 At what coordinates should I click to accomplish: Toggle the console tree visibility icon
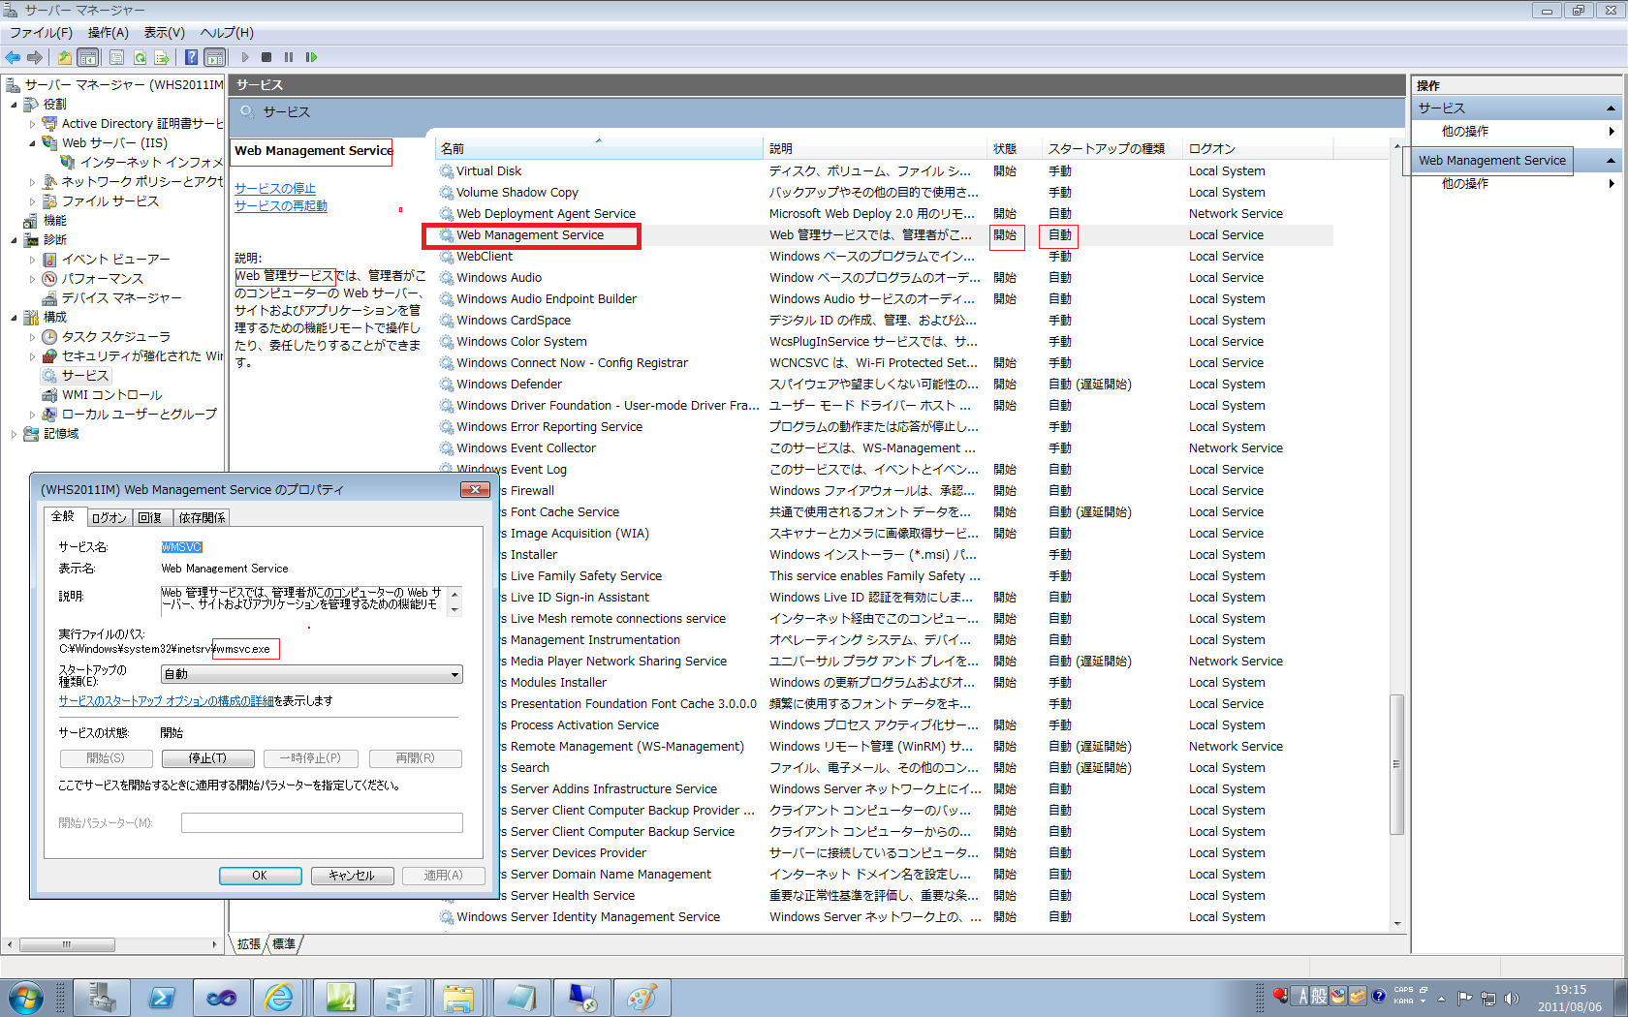tap(87, 57)
